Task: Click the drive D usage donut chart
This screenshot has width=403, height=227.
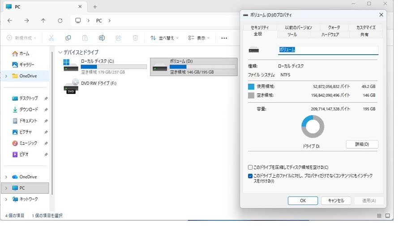Action: [x=313, y=127]
